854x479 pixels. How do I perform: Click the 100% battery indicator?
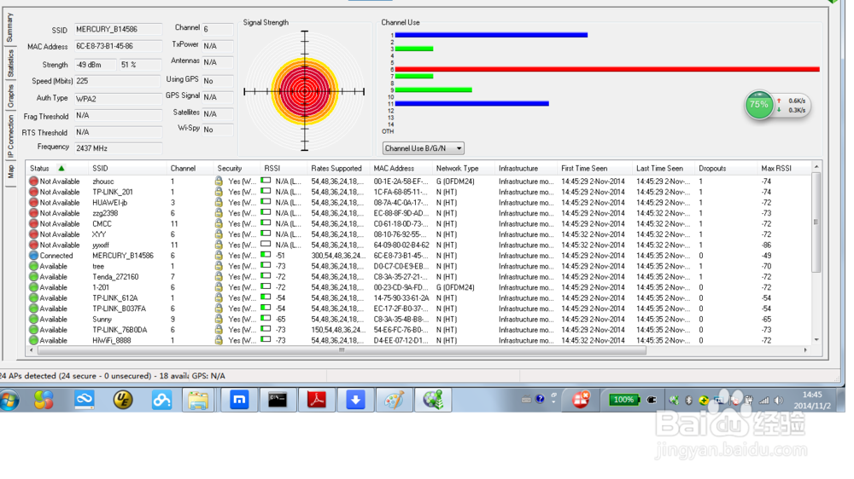tap(623, 401)
